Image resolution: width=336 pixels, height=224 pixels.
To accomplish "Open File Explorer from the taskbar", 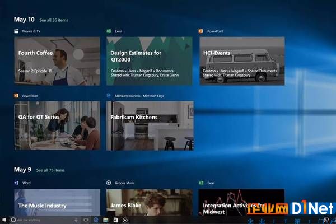I will click(x=106, y=220).
